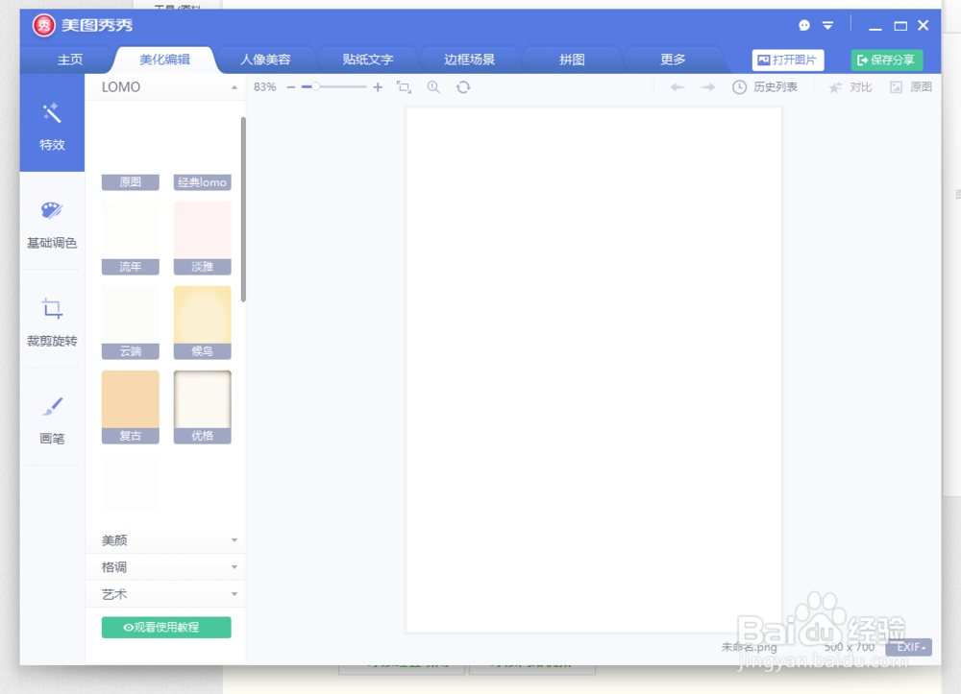Click the zoom in plus icon
The width and height of the screenshot is (961, 694).
tap(378, 86)
